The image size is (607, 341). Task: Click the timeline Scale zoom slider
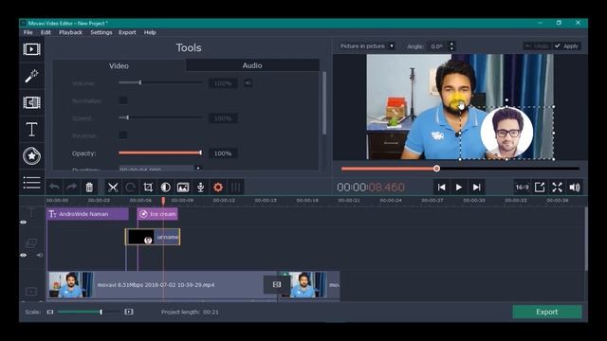88,312
